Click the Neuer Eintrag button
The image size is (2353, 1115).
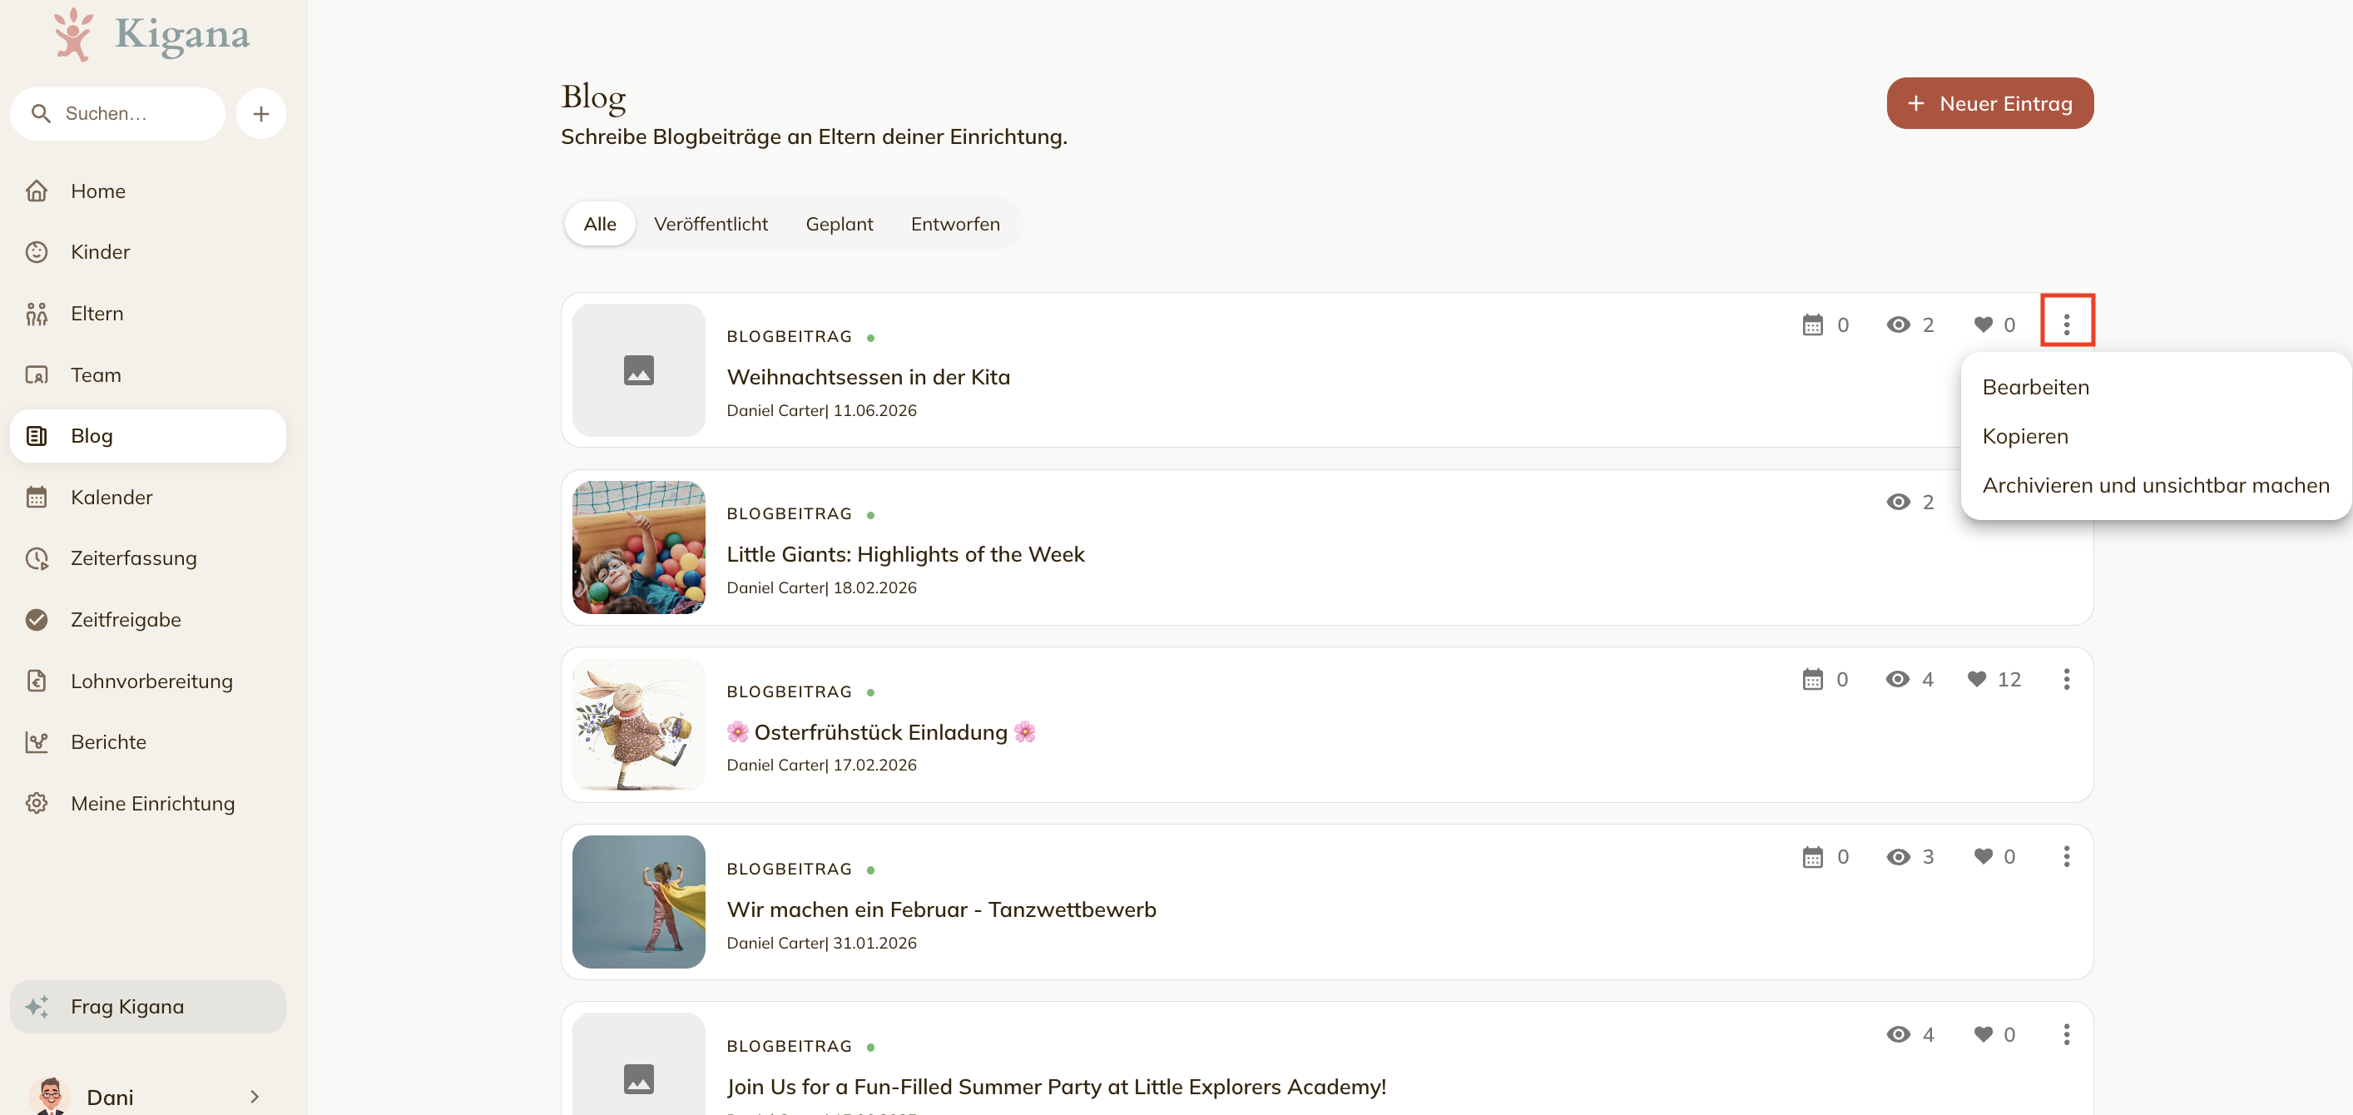(1989, 104)
